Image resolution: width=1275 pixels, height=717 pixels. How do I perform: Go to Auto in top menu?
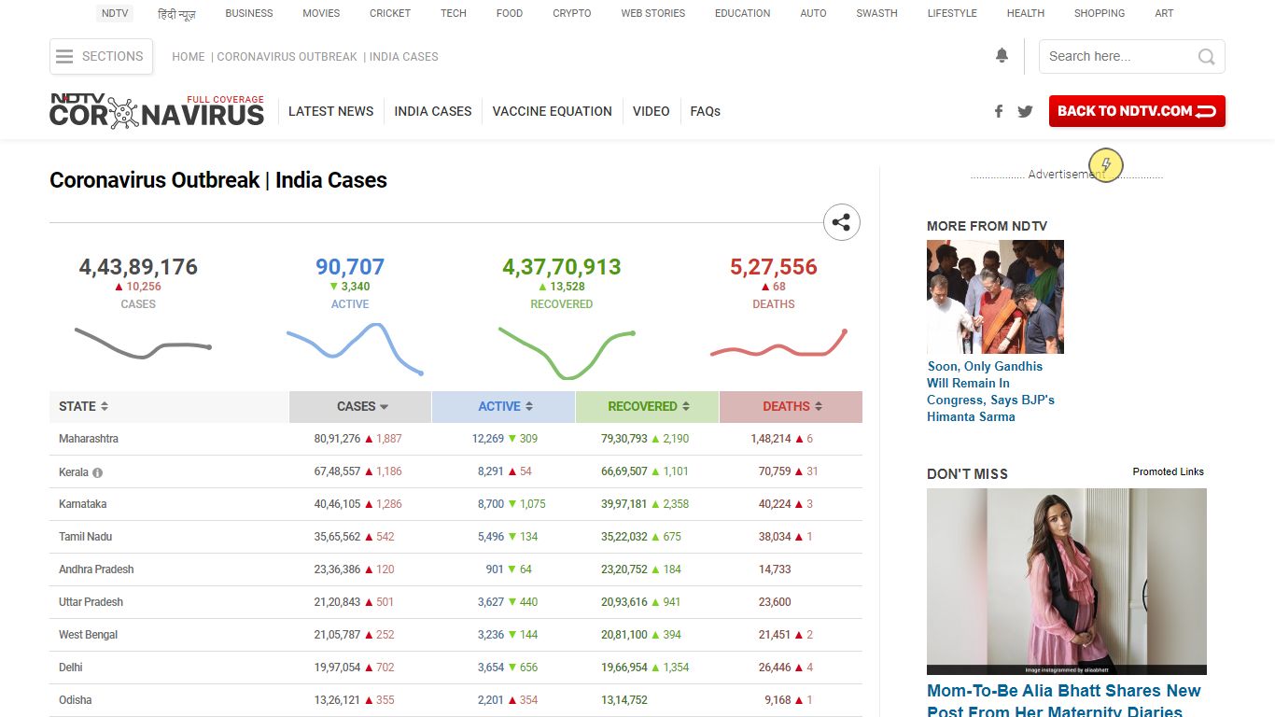click(813, 13)
